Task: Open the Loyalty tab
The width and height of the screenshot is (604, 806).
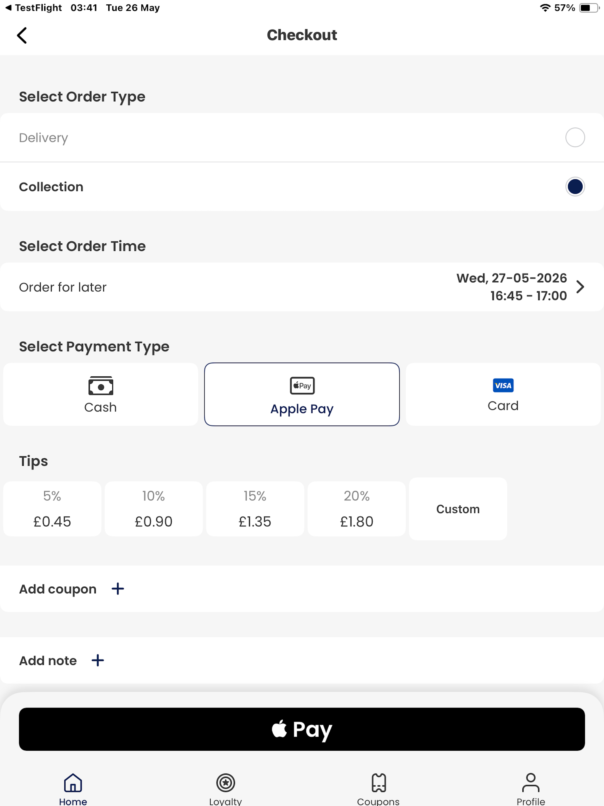Action: pyautogui.click(x=225, y=789)
